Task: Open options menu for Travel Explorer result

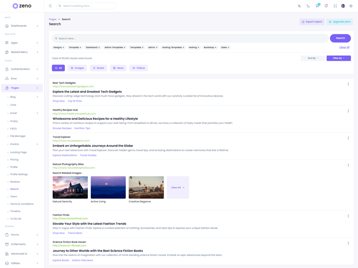Action: tap(348, 138)
